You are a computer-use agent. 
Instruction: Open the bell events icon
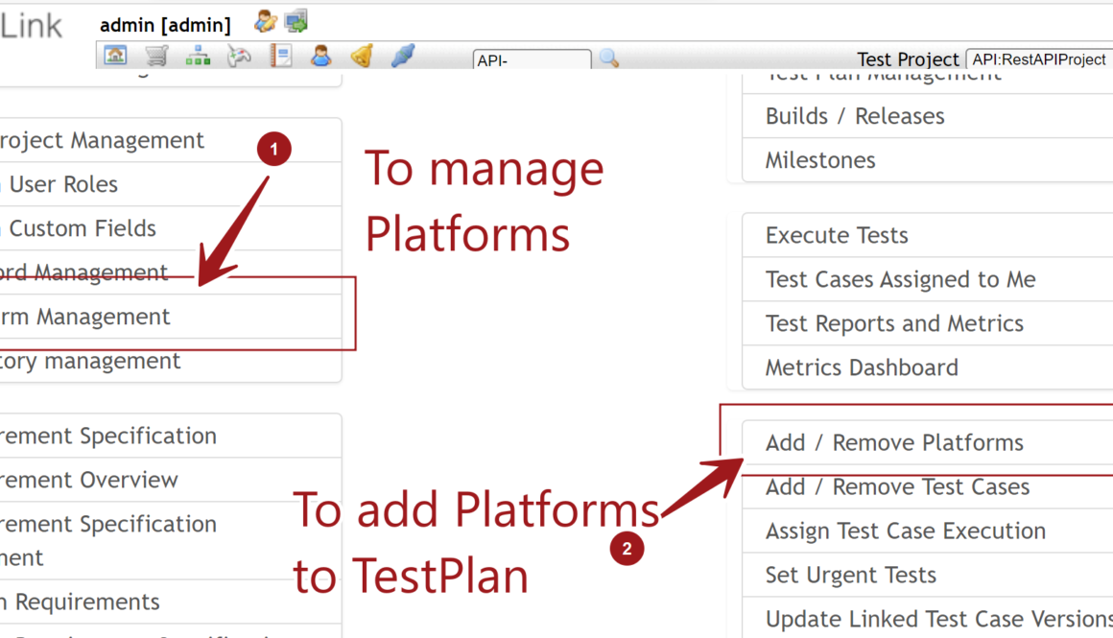coord(362,56)
